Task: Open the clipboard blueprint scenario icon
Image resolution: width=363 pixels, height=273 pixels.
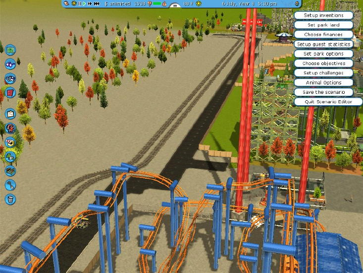Action: tap(10, 114)
